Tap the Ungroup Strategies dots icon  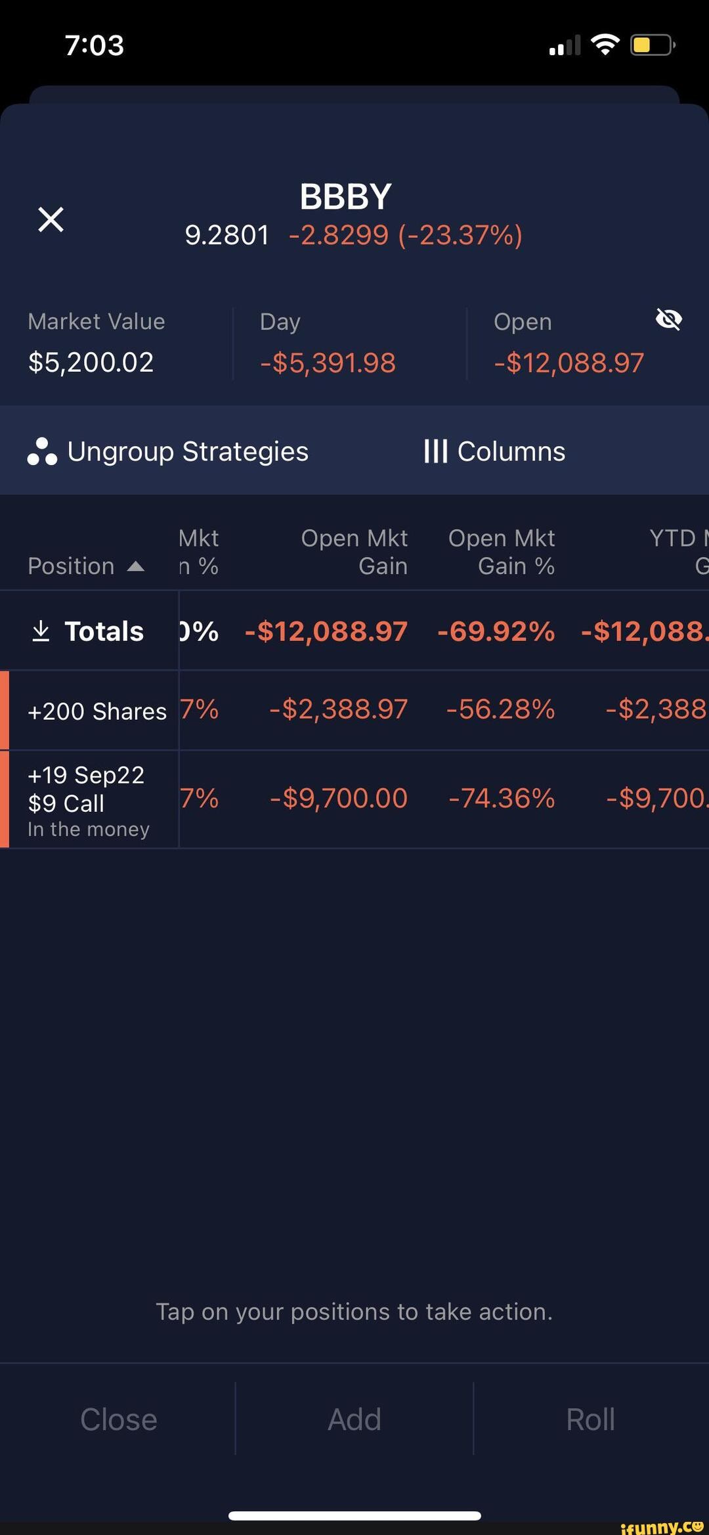42,451
